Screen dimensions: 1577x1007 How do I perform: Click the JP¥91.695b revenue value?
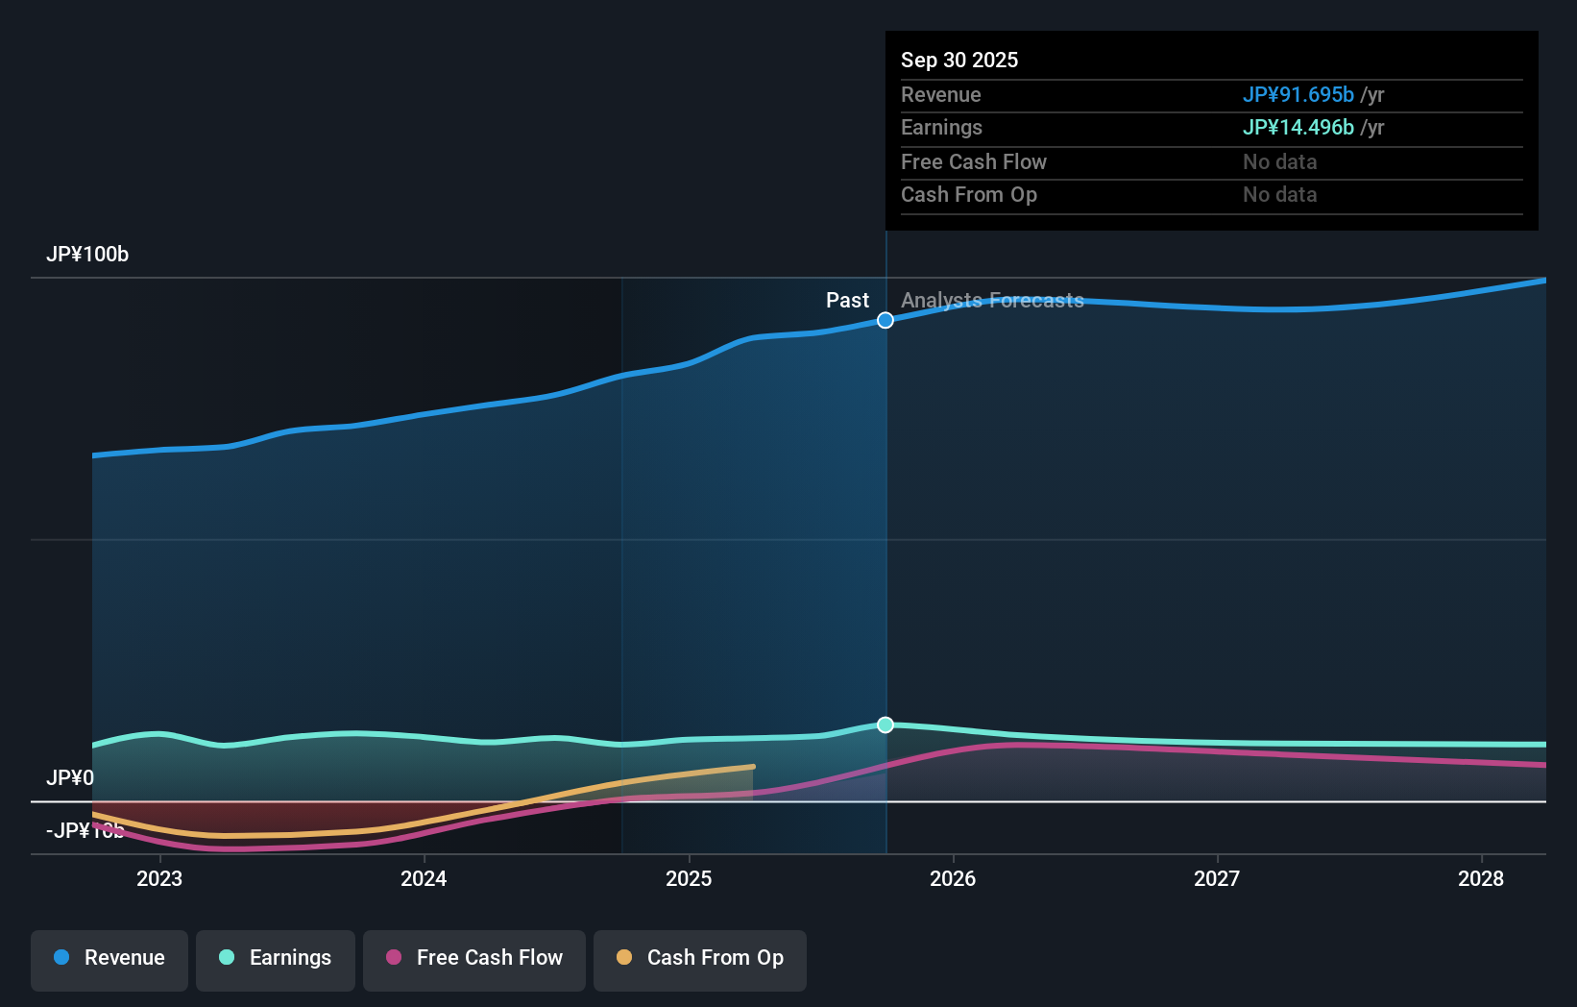(1298, 95)
